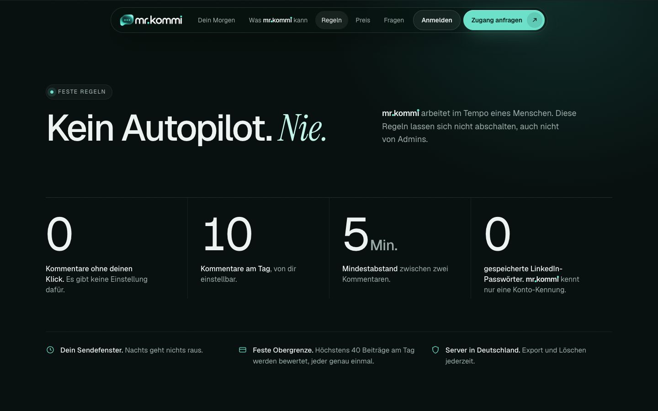The height and width of the screenshot is (411, 658).
Task: Click the italic word Nie.
Action: click(x=302, y=128)
